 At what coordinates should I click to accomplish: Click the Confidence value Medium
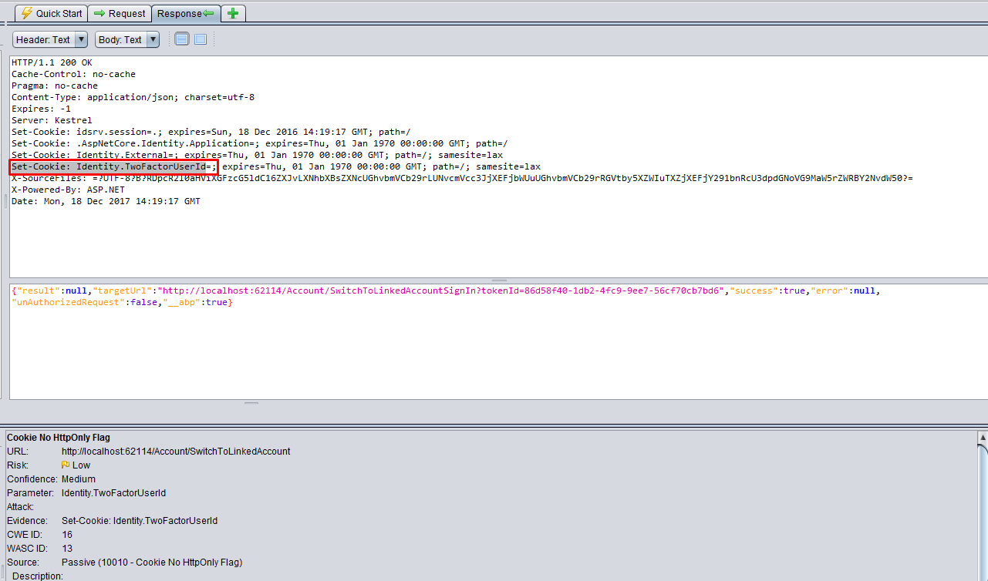point(79,479)
